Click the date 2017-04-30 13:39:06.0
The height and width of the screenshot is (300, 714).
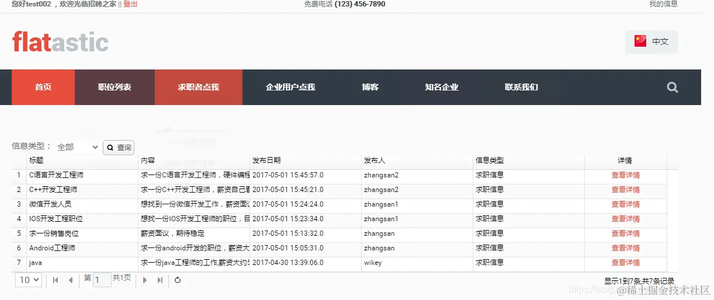pyautogui.click(x=288, y=263)
